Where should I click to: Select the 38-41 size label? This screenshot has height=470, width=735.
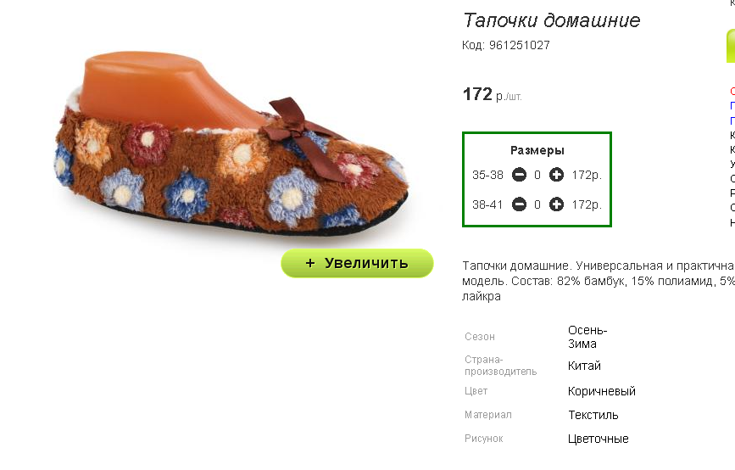pos(487,204)
